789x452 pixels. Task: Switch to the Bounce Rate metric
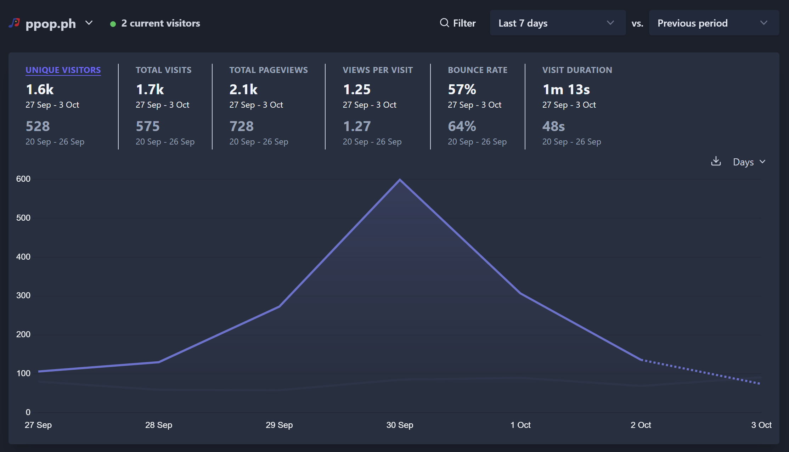click(478, 70)
